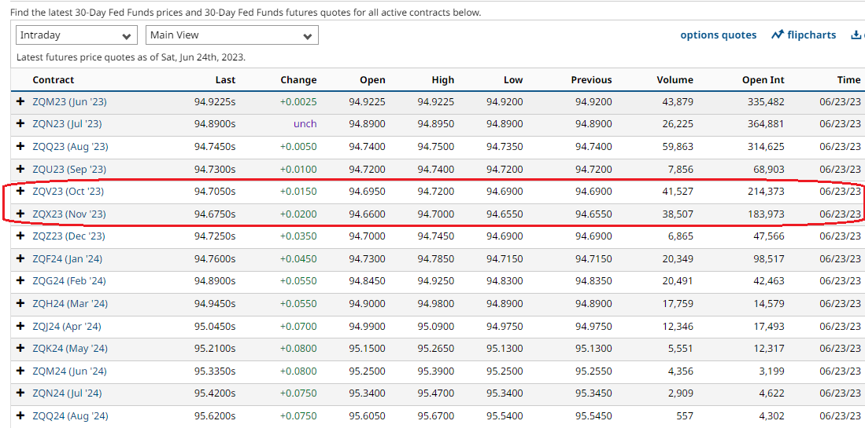Sort by the Change column header
The width and height of the screenshot is (865, 428).
[x=298, y=80]
